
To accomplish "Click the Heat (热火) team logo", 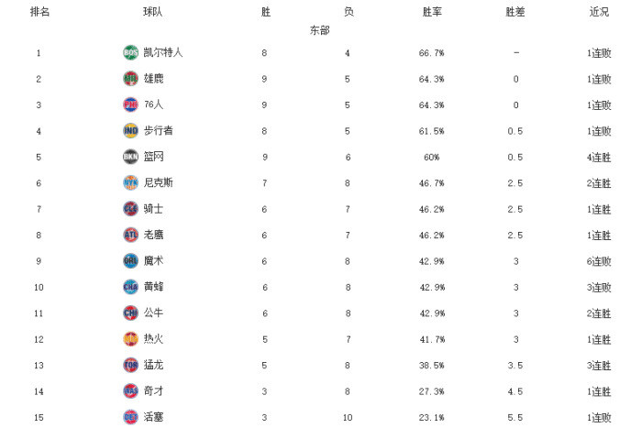I will [130, 339].
